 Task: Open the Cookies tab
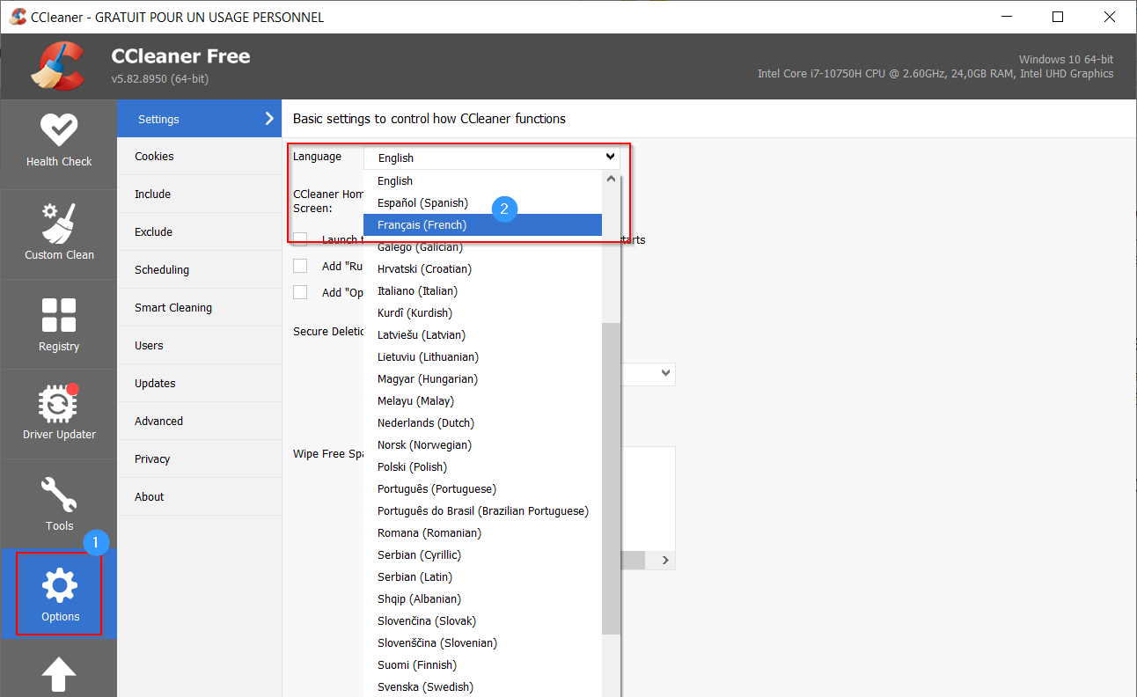[x=199, y=157]
